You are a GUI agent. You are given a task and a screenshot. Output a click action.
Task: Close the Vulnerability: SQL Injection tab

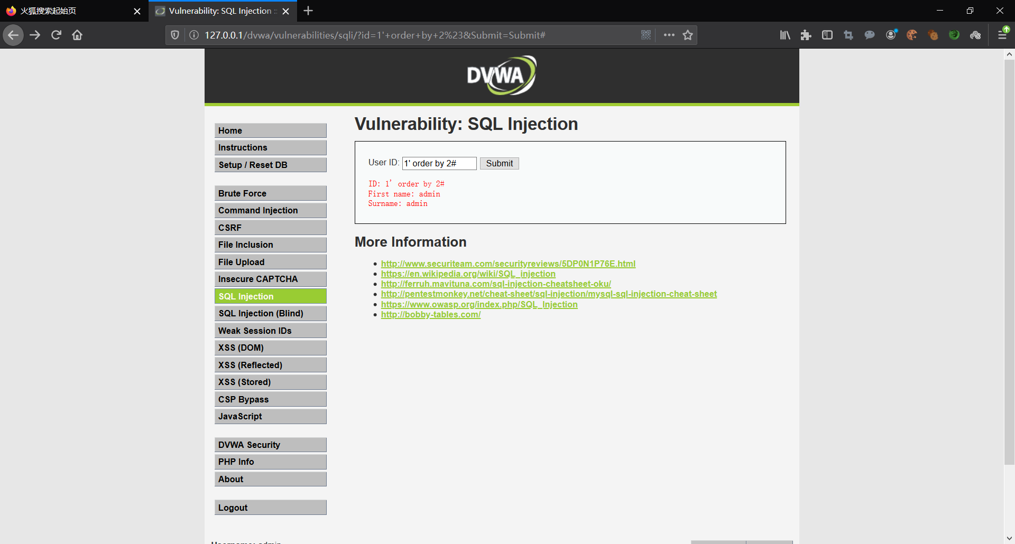(x=286, y=11)
